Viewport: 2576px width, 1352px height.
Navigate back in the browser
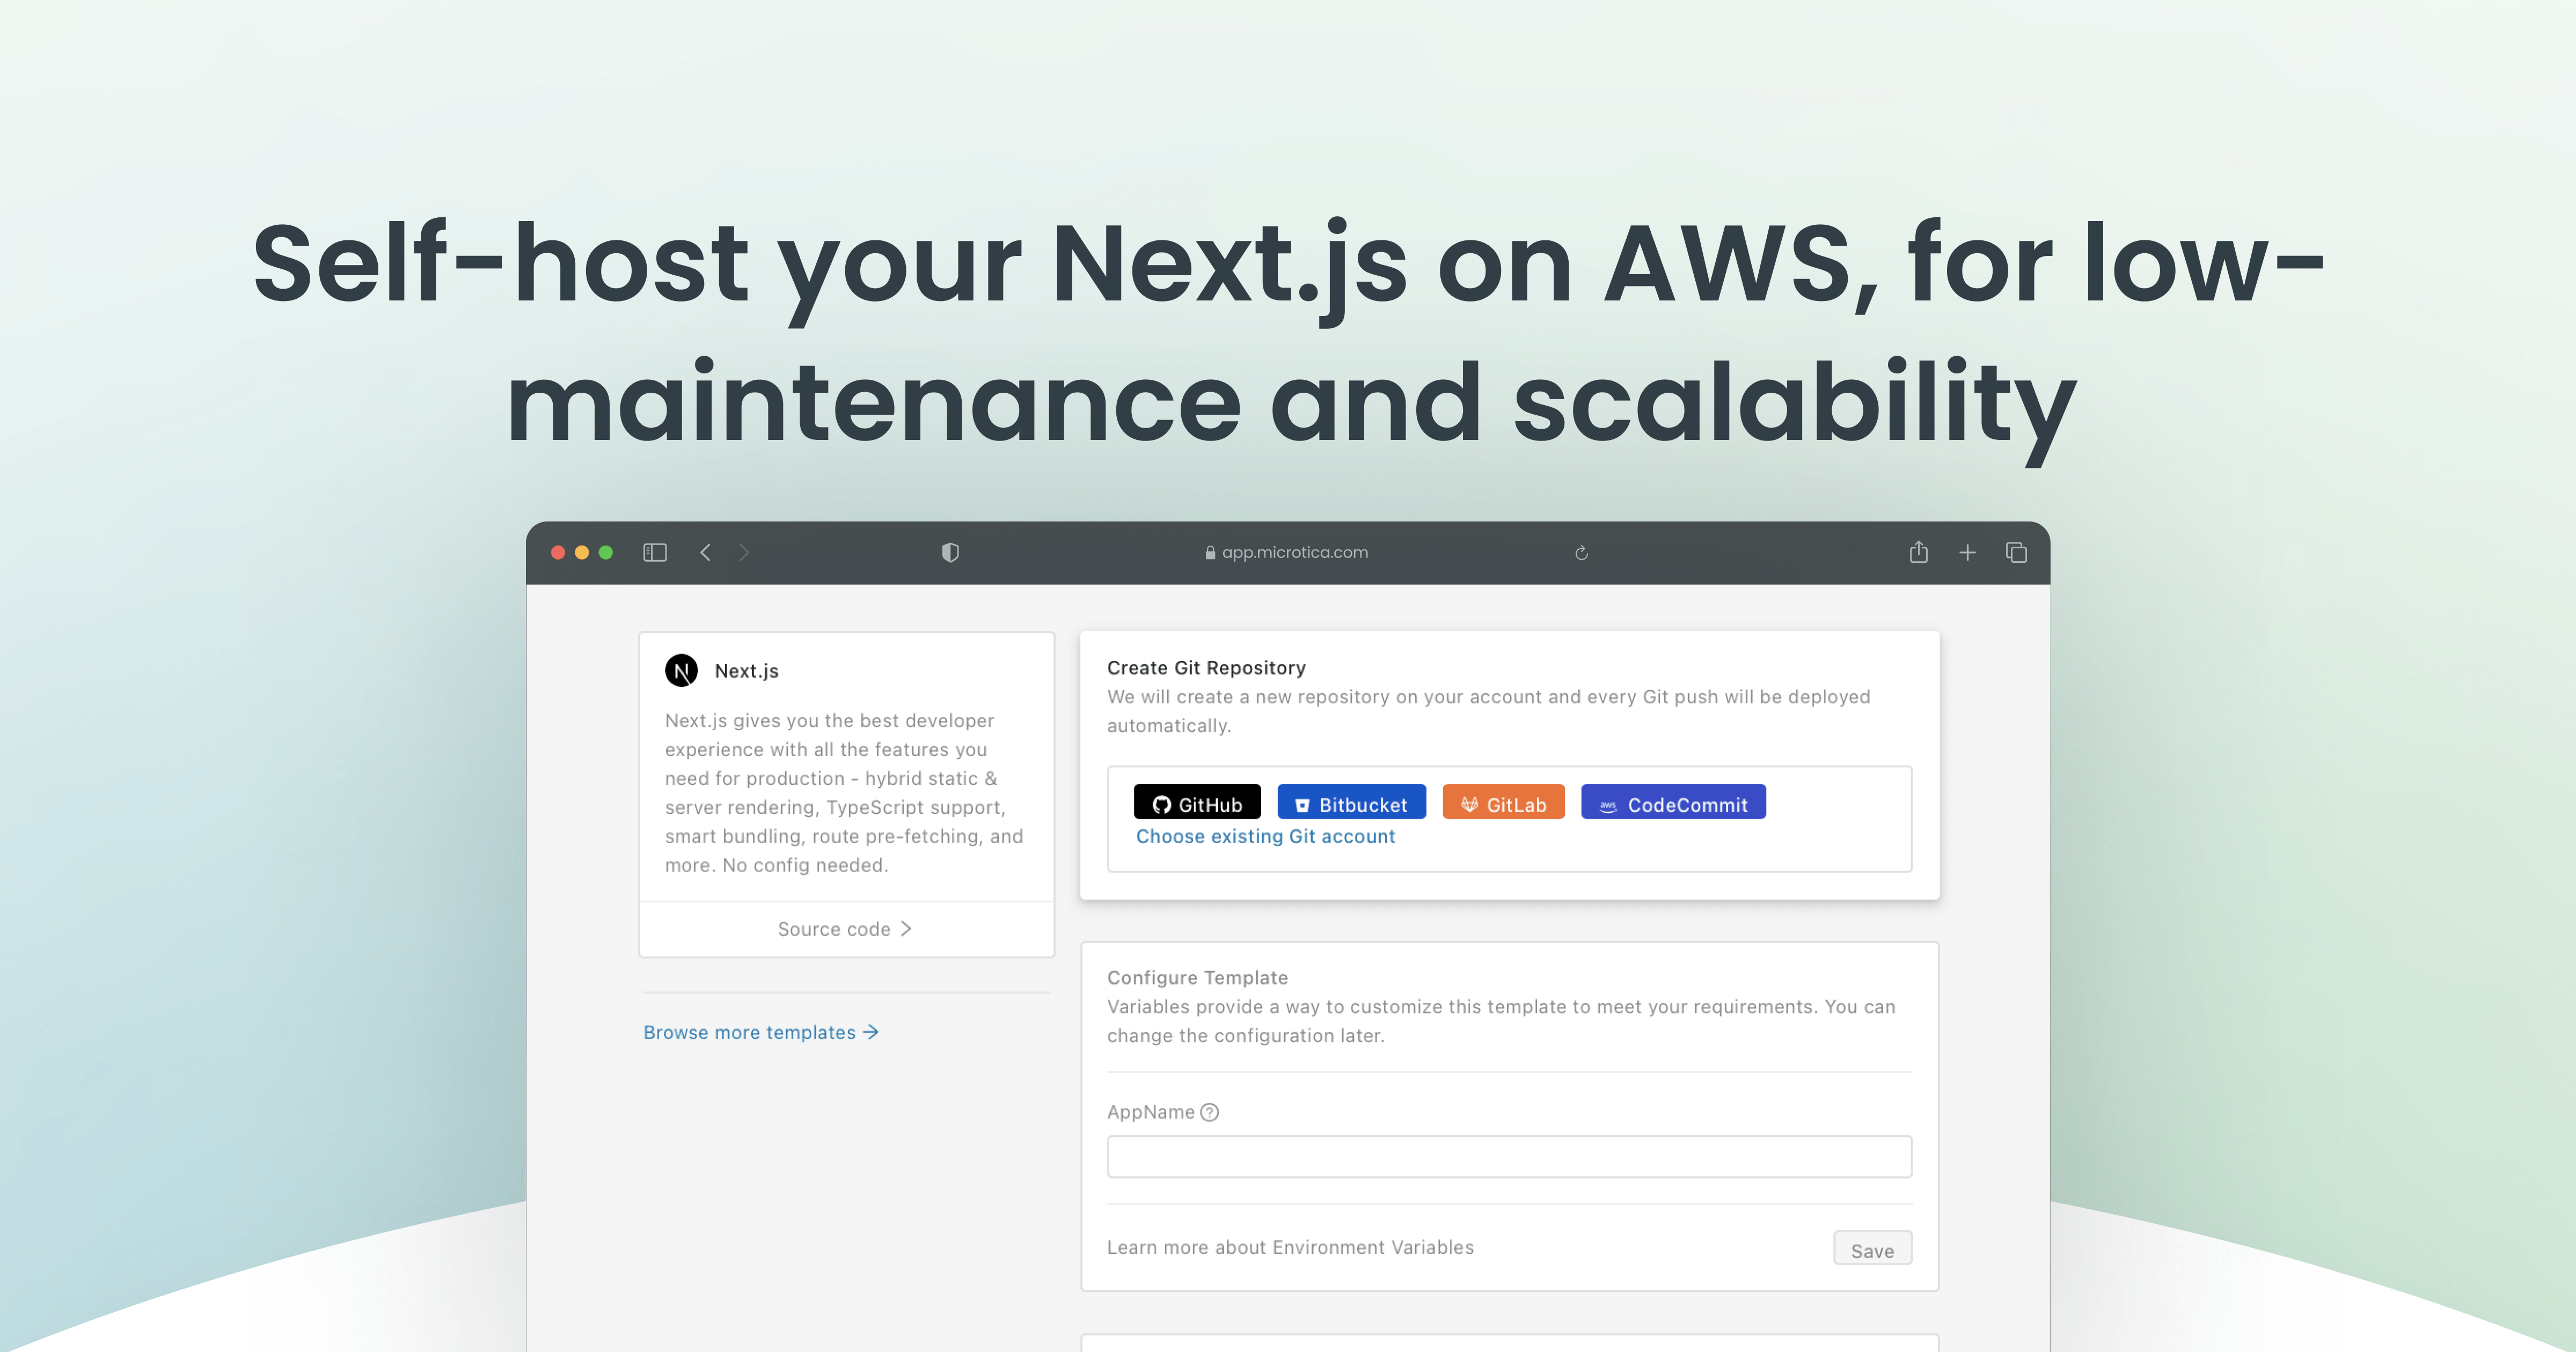pyautogui.click(x=706, y=551)
